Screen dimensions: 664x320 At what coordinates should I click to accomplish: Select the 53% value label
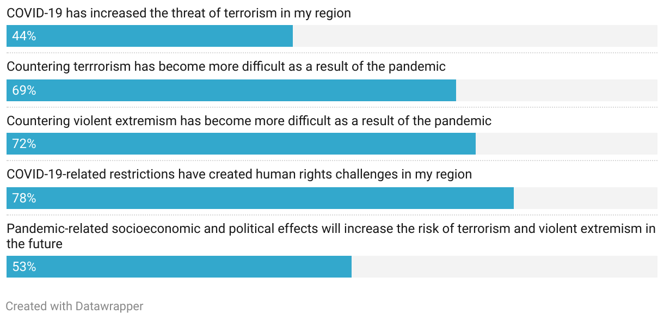24,267
